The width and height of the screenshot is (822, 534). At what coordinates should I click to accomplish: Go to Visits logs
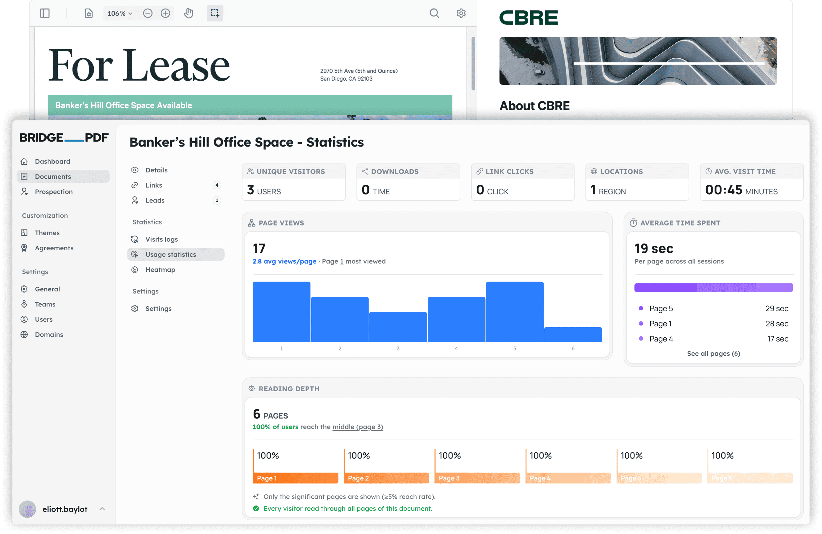pyautogui.click(x=161, y=239)
